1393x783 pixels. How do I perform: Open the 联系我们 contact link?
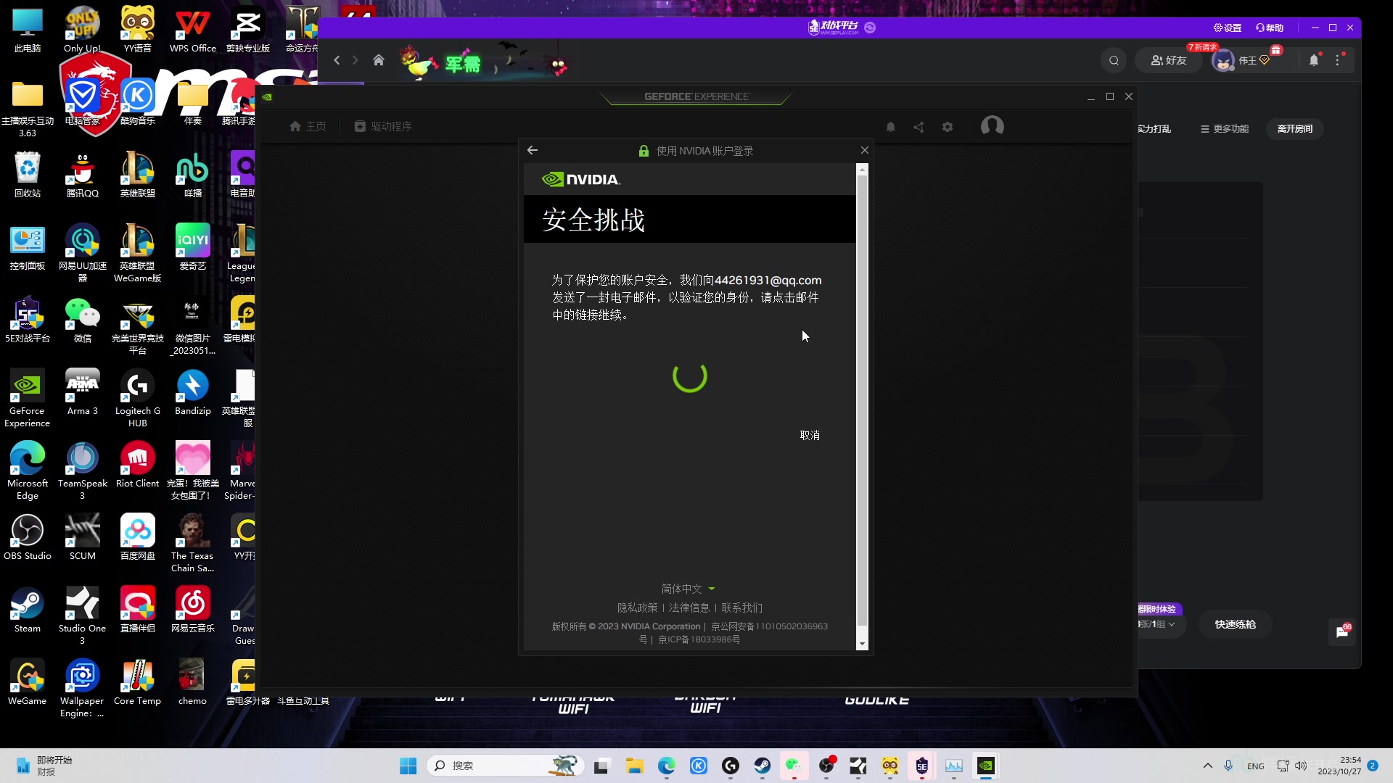pos(741,608)
